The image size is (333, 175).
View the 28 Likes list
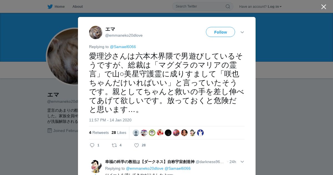click(119, 132)
